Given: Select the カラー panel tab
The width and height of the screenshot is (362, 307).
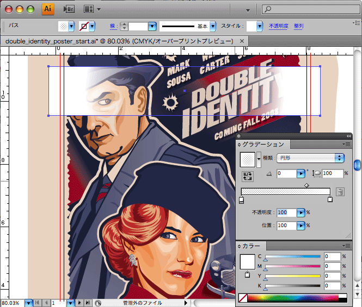Looking at the screenshot, I should point(251,246).
